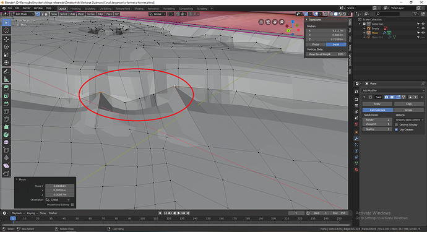Viewport: 427px width, 232px height.
Task: Open the Playback dropdown in timeline
Action: tap(18, 213)
